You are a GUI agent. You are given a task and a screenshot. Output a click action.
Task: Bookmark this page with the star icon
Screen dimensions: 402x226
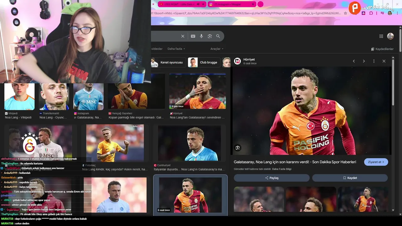(345, 13)
